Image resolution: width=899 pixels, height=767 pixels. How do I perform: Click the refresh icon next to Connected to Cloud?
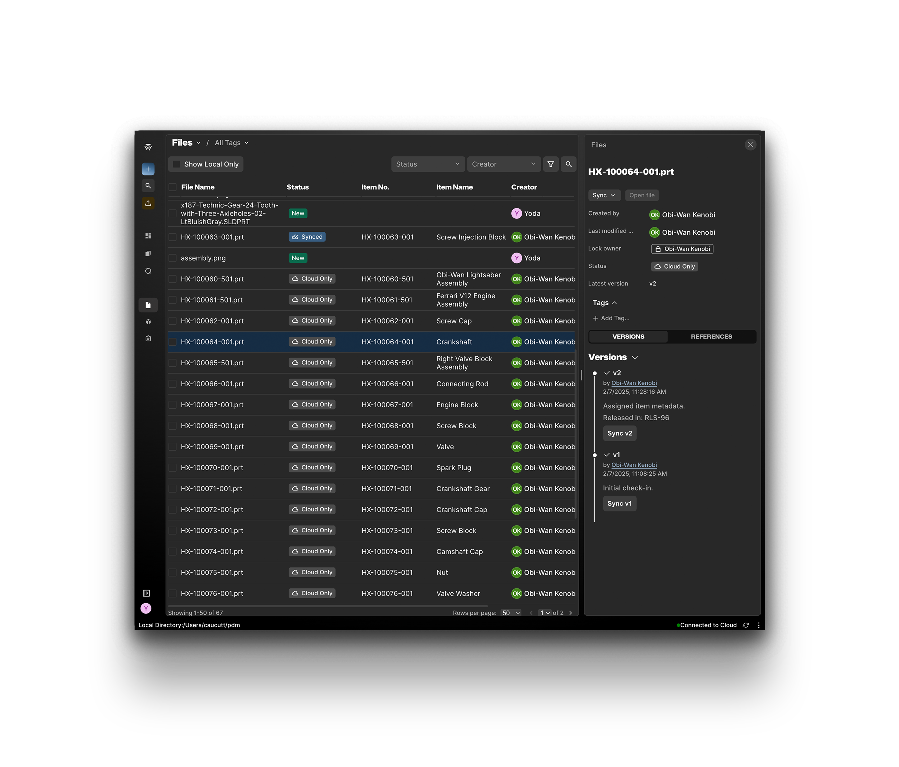(x=745, y=625)
